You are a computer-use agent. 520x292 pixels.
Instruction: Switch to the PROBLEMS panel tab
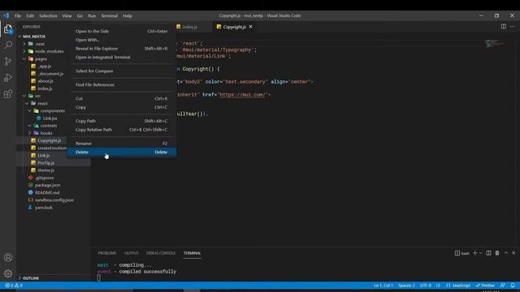click(x=107, y=253)
